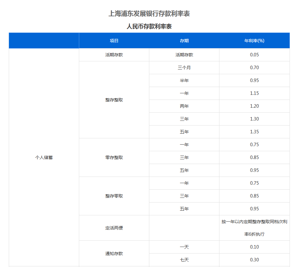Select 0.85 in the 整存零取 section
This screenshot has width=303, height=267.
[x=254, y=196]
